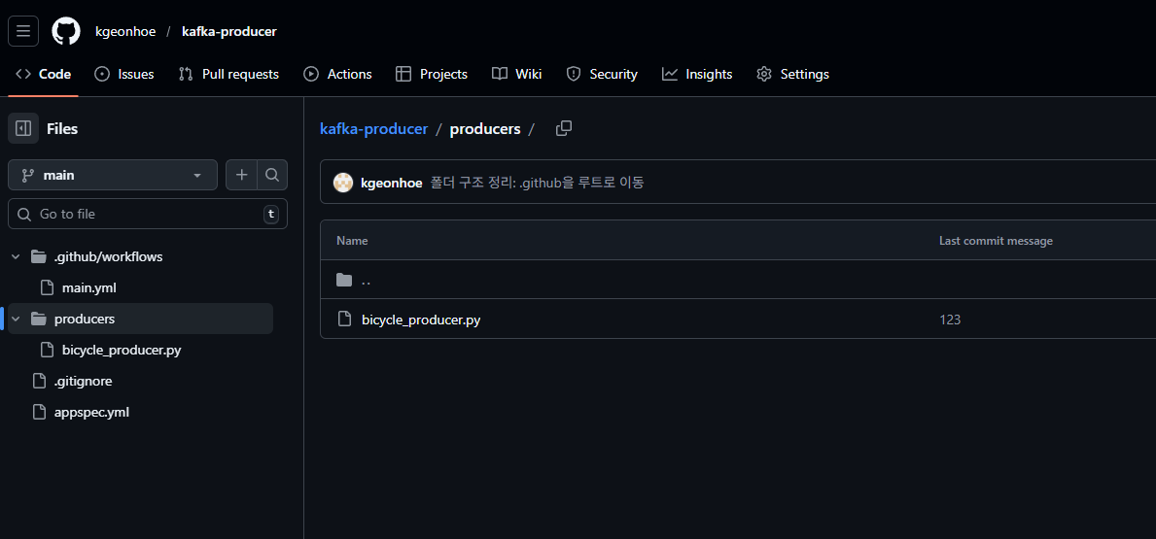Open bicycle_producer.py in the file tree

pyautogui.click(x=122, y=350)
